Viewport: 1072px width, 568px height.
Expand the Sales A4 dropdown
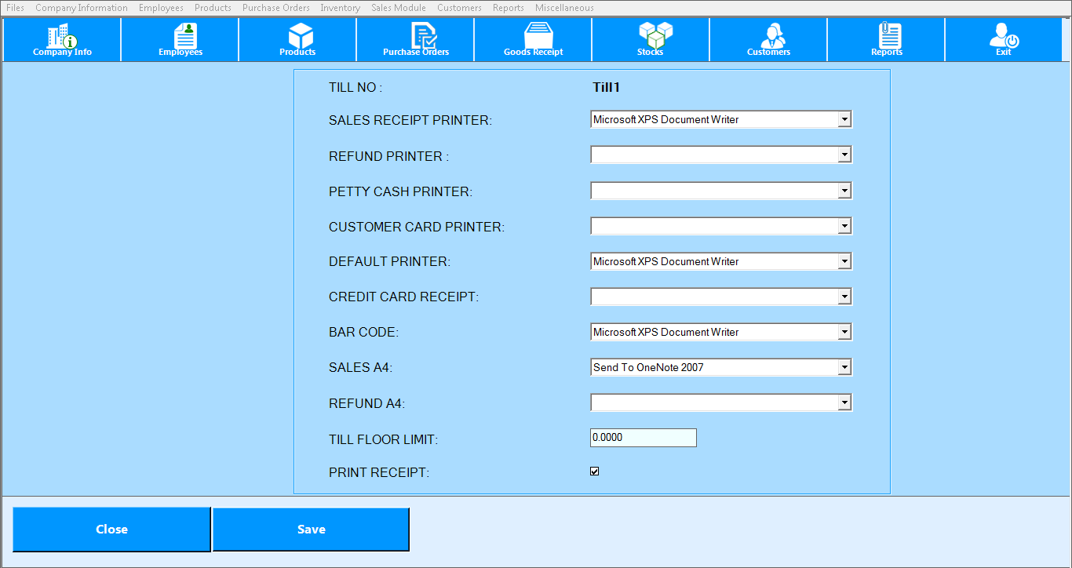tap(844, 367)
